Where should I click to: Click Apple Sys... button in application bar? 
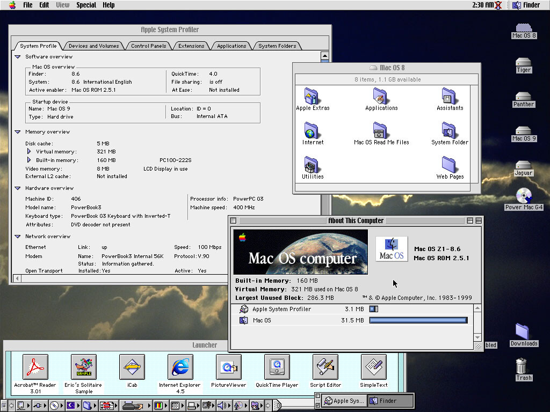[x=345, y=401]
